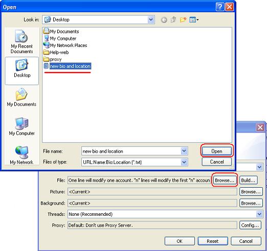This screenshot has height=251, width=267.
Task: Click the help question mark icon
Action: (220, 7)
